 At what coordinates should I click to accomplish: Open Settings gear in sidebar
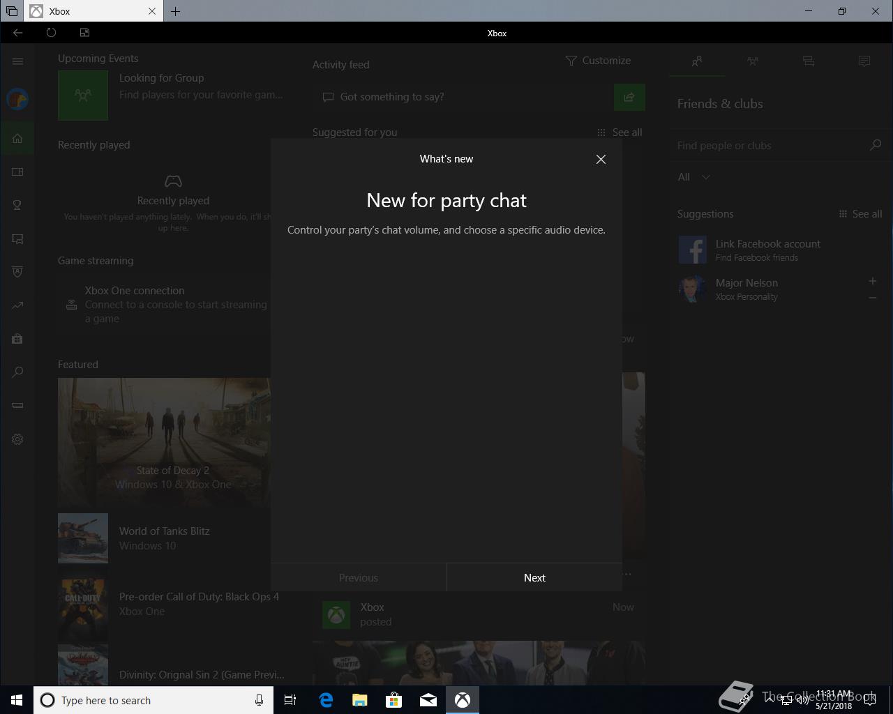(x=17, y=439)
